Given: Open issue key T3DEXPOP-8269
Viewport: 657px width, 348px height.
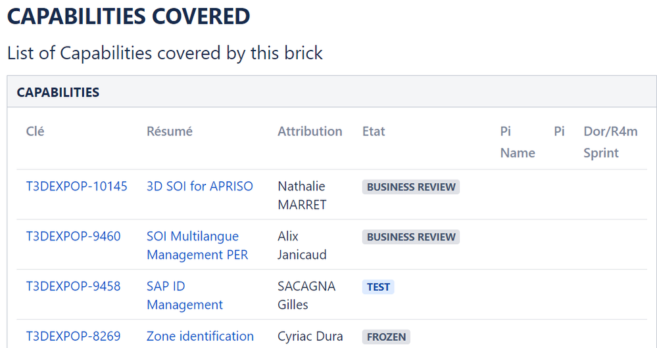Looking at the screenshot, I should click(73, 336).
